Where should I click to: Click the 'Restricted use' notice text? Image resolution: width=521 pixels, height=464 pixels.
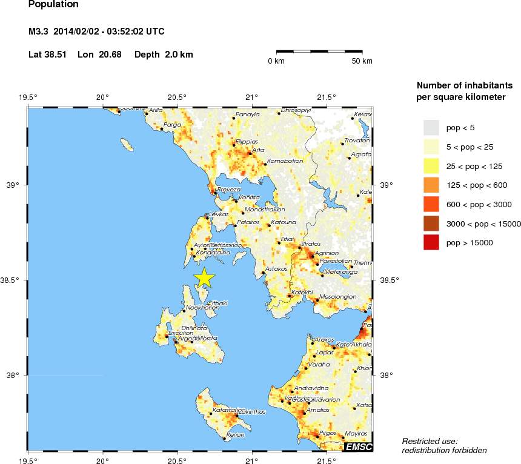pos(430,440)
